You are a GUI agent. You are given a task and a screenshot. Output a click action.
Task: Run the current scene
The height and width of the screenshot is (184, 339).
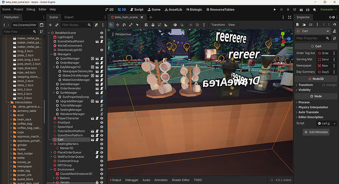point(301,9)
